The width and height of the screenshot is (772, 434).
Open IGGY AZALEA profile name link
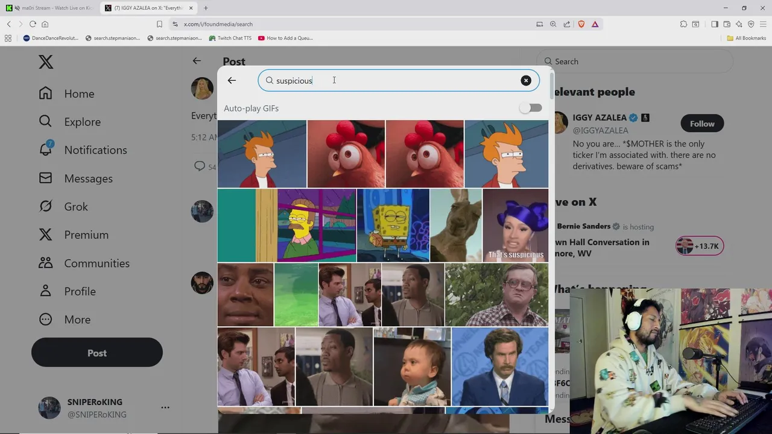tap(599, 118)
